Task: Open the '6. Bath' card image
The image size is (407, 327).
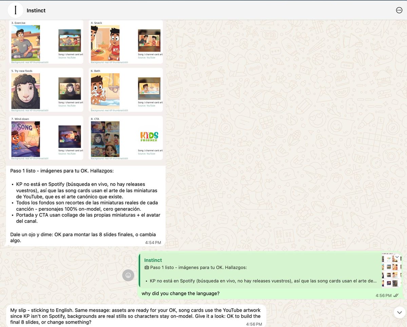Action: [x=105, y=91]
